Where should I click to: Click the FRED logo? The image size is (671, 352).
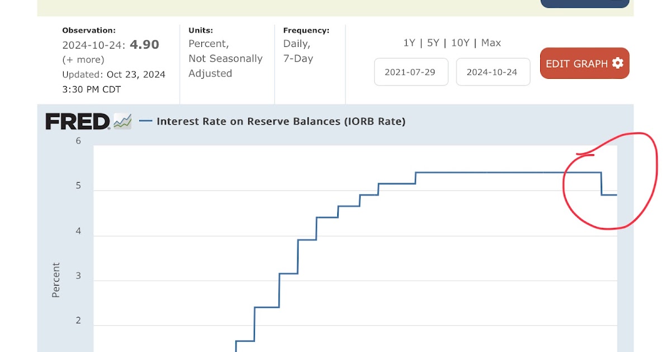pyautogui.click(x=77, y=121)
